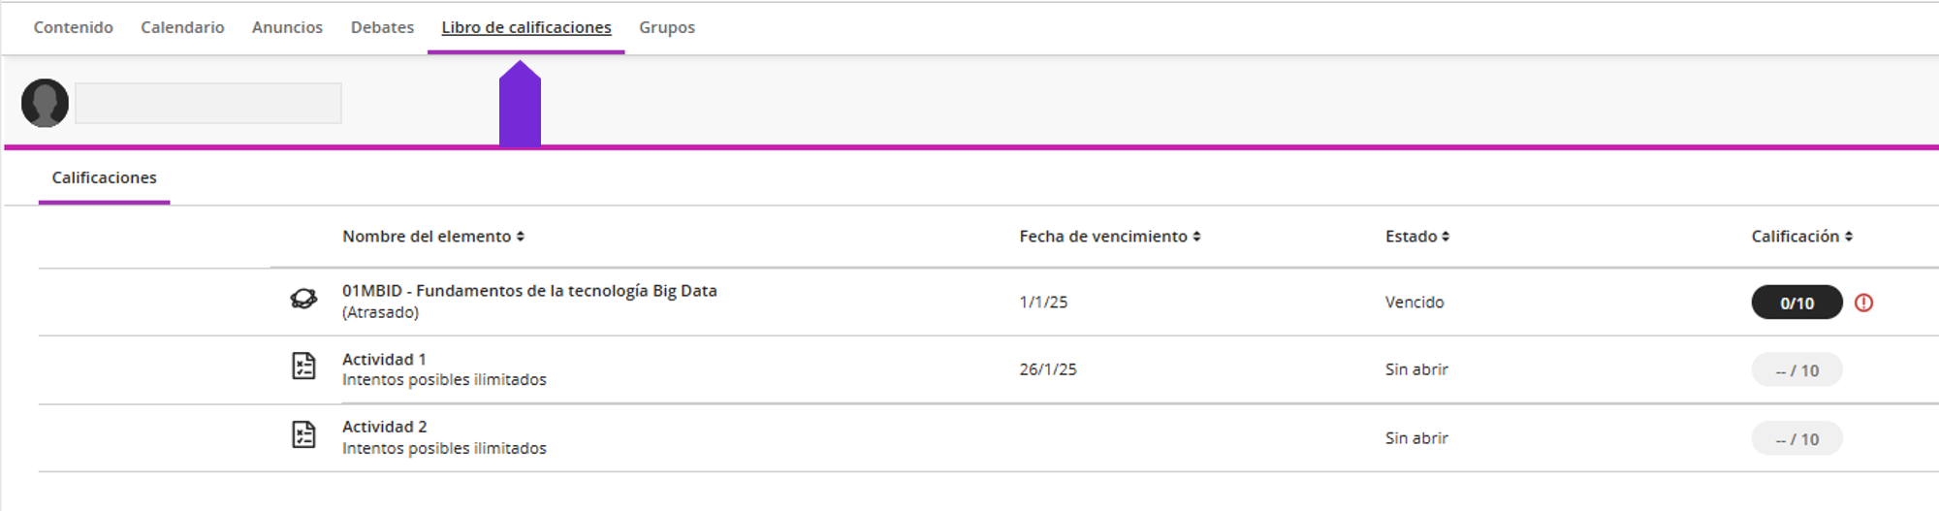Switch to the Calendario tab
Viewport: 1939px width, 511px height.
click(x=182, y=27)
